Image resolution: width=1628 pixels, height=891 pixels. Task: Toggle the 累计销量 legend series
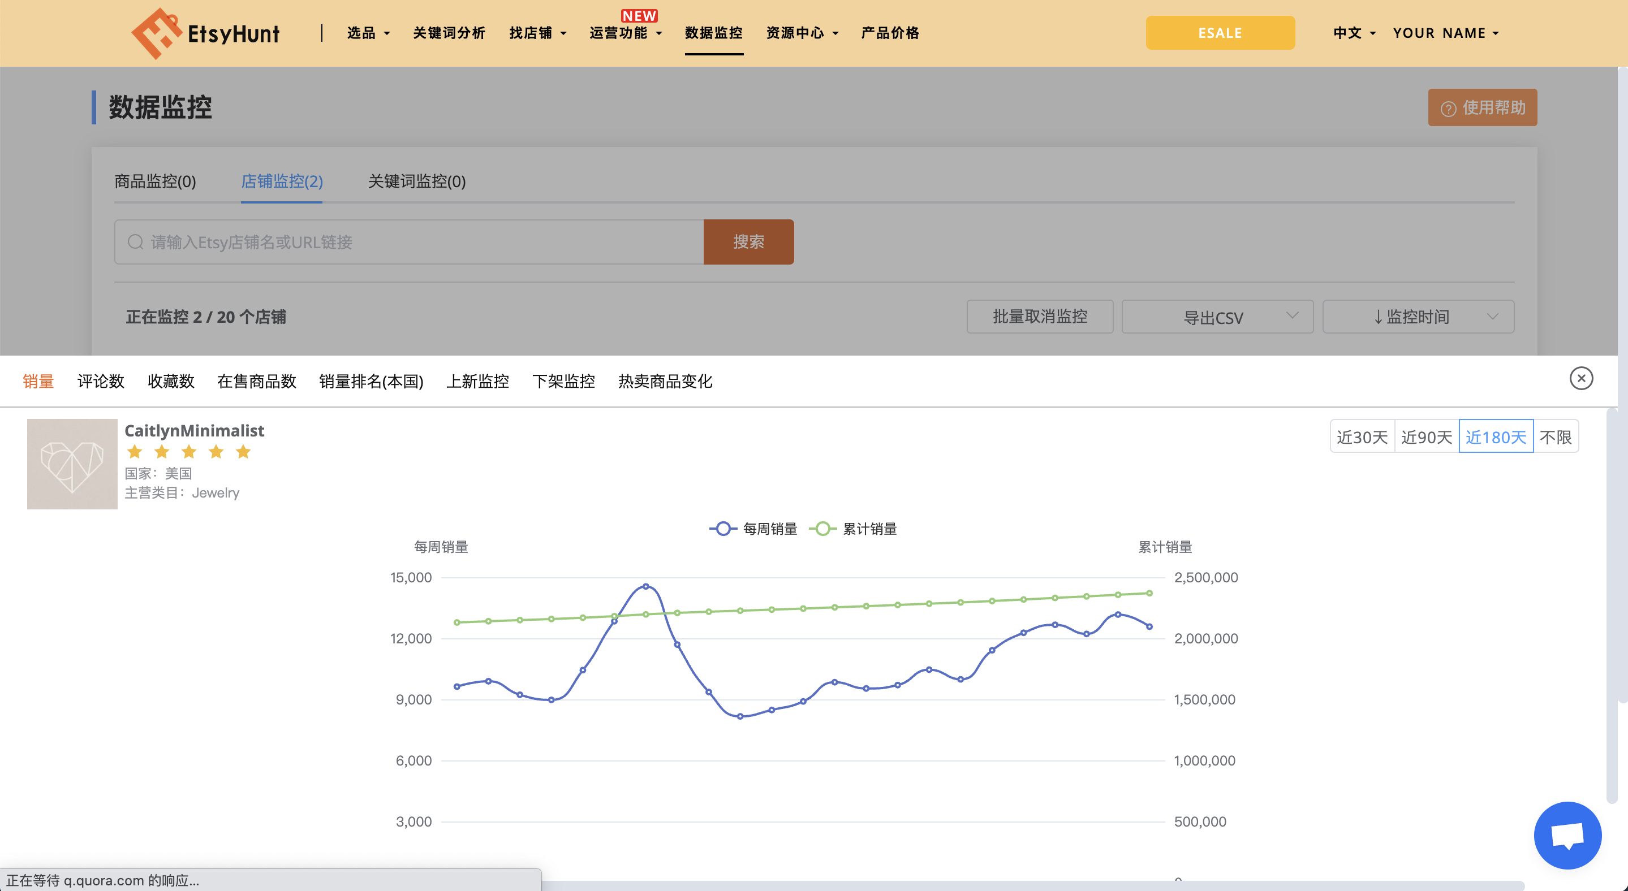pos(853,529)
